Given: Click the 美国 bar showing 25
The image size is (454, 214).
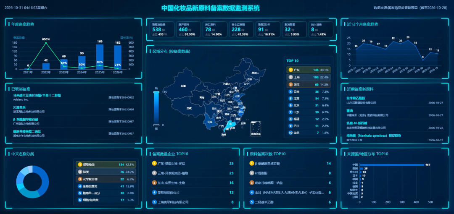Looking at the screenshot, I should point(362,168).
